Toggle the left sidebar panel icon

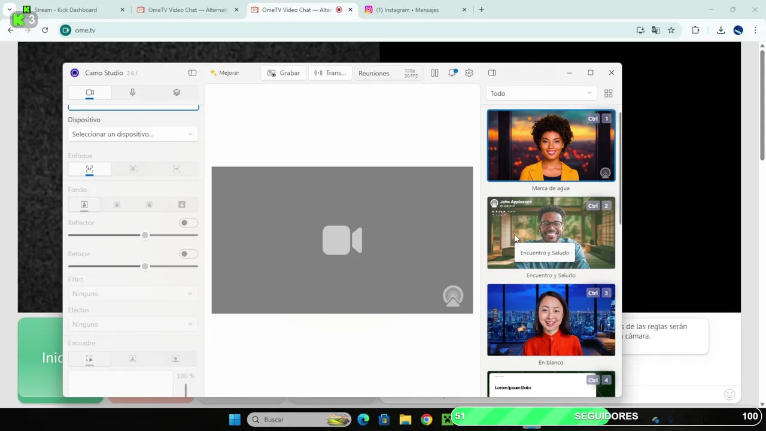pyautogui.click(x=192, y=73)
